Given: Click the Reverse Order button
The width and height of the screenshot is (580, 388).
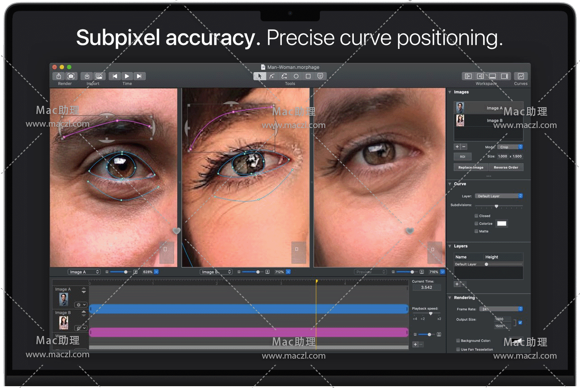Looking at the screenshot, I should (506, 167).
